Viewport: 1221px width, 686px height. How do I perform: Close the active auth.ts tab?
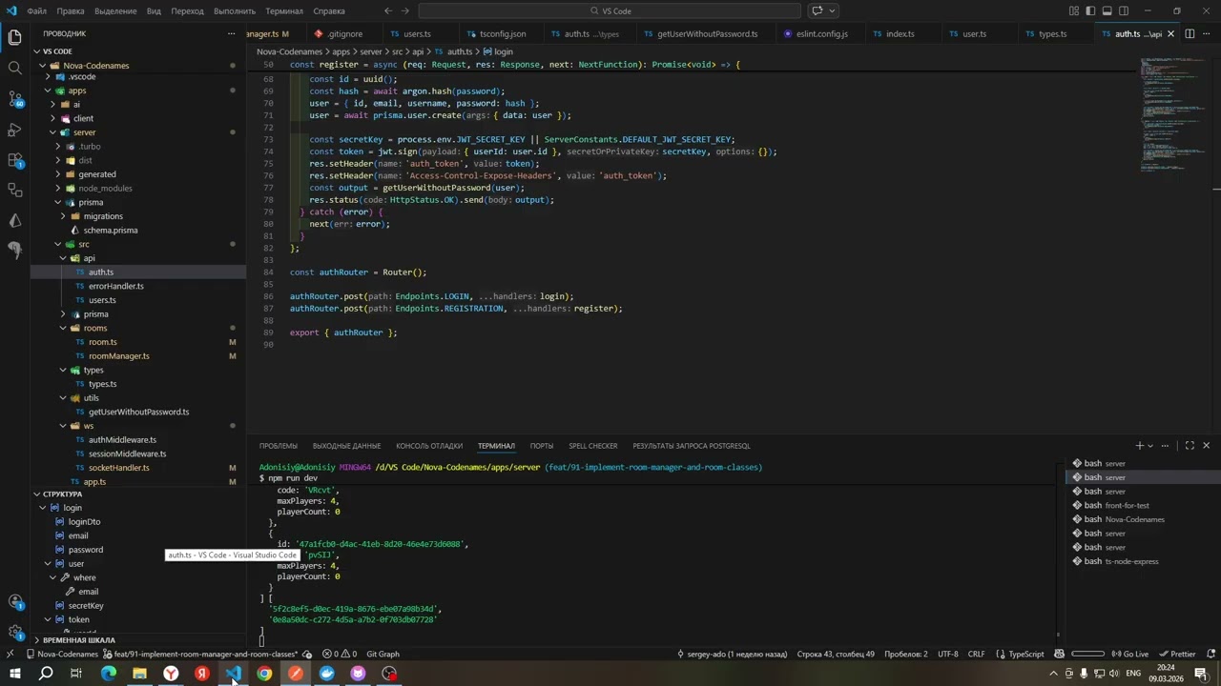pos(1170,33)
